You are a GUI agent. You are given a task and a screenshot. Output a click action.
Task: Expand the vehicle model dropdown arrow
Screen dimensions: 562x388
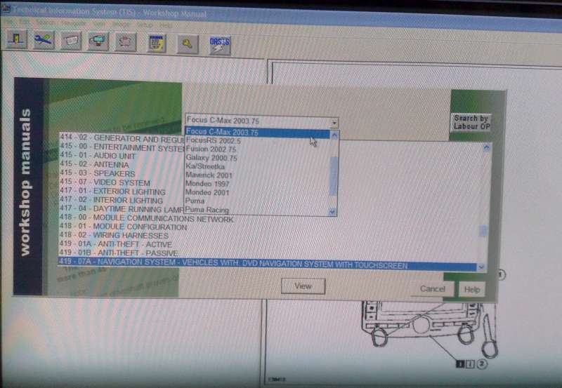tap(334, 122)
